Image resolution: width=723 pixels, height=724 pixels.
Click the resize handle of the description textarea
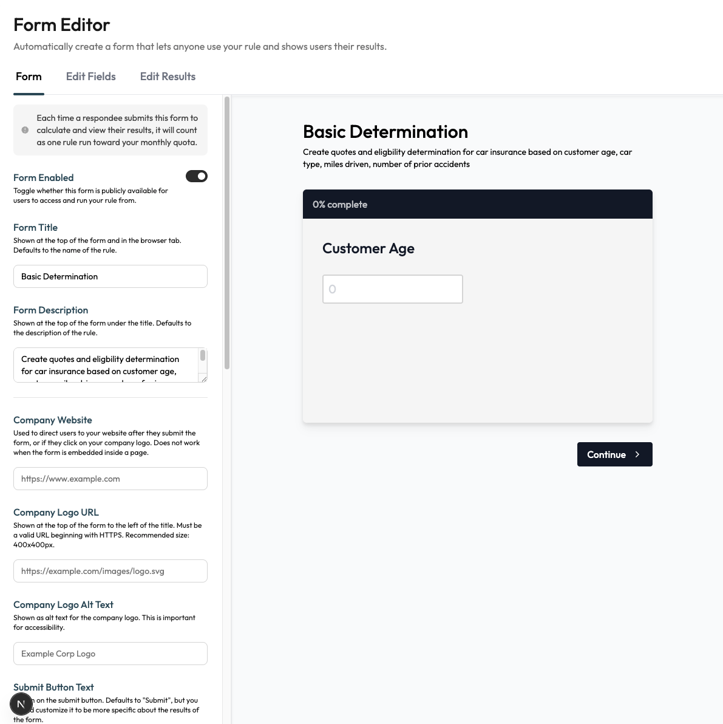204,378
